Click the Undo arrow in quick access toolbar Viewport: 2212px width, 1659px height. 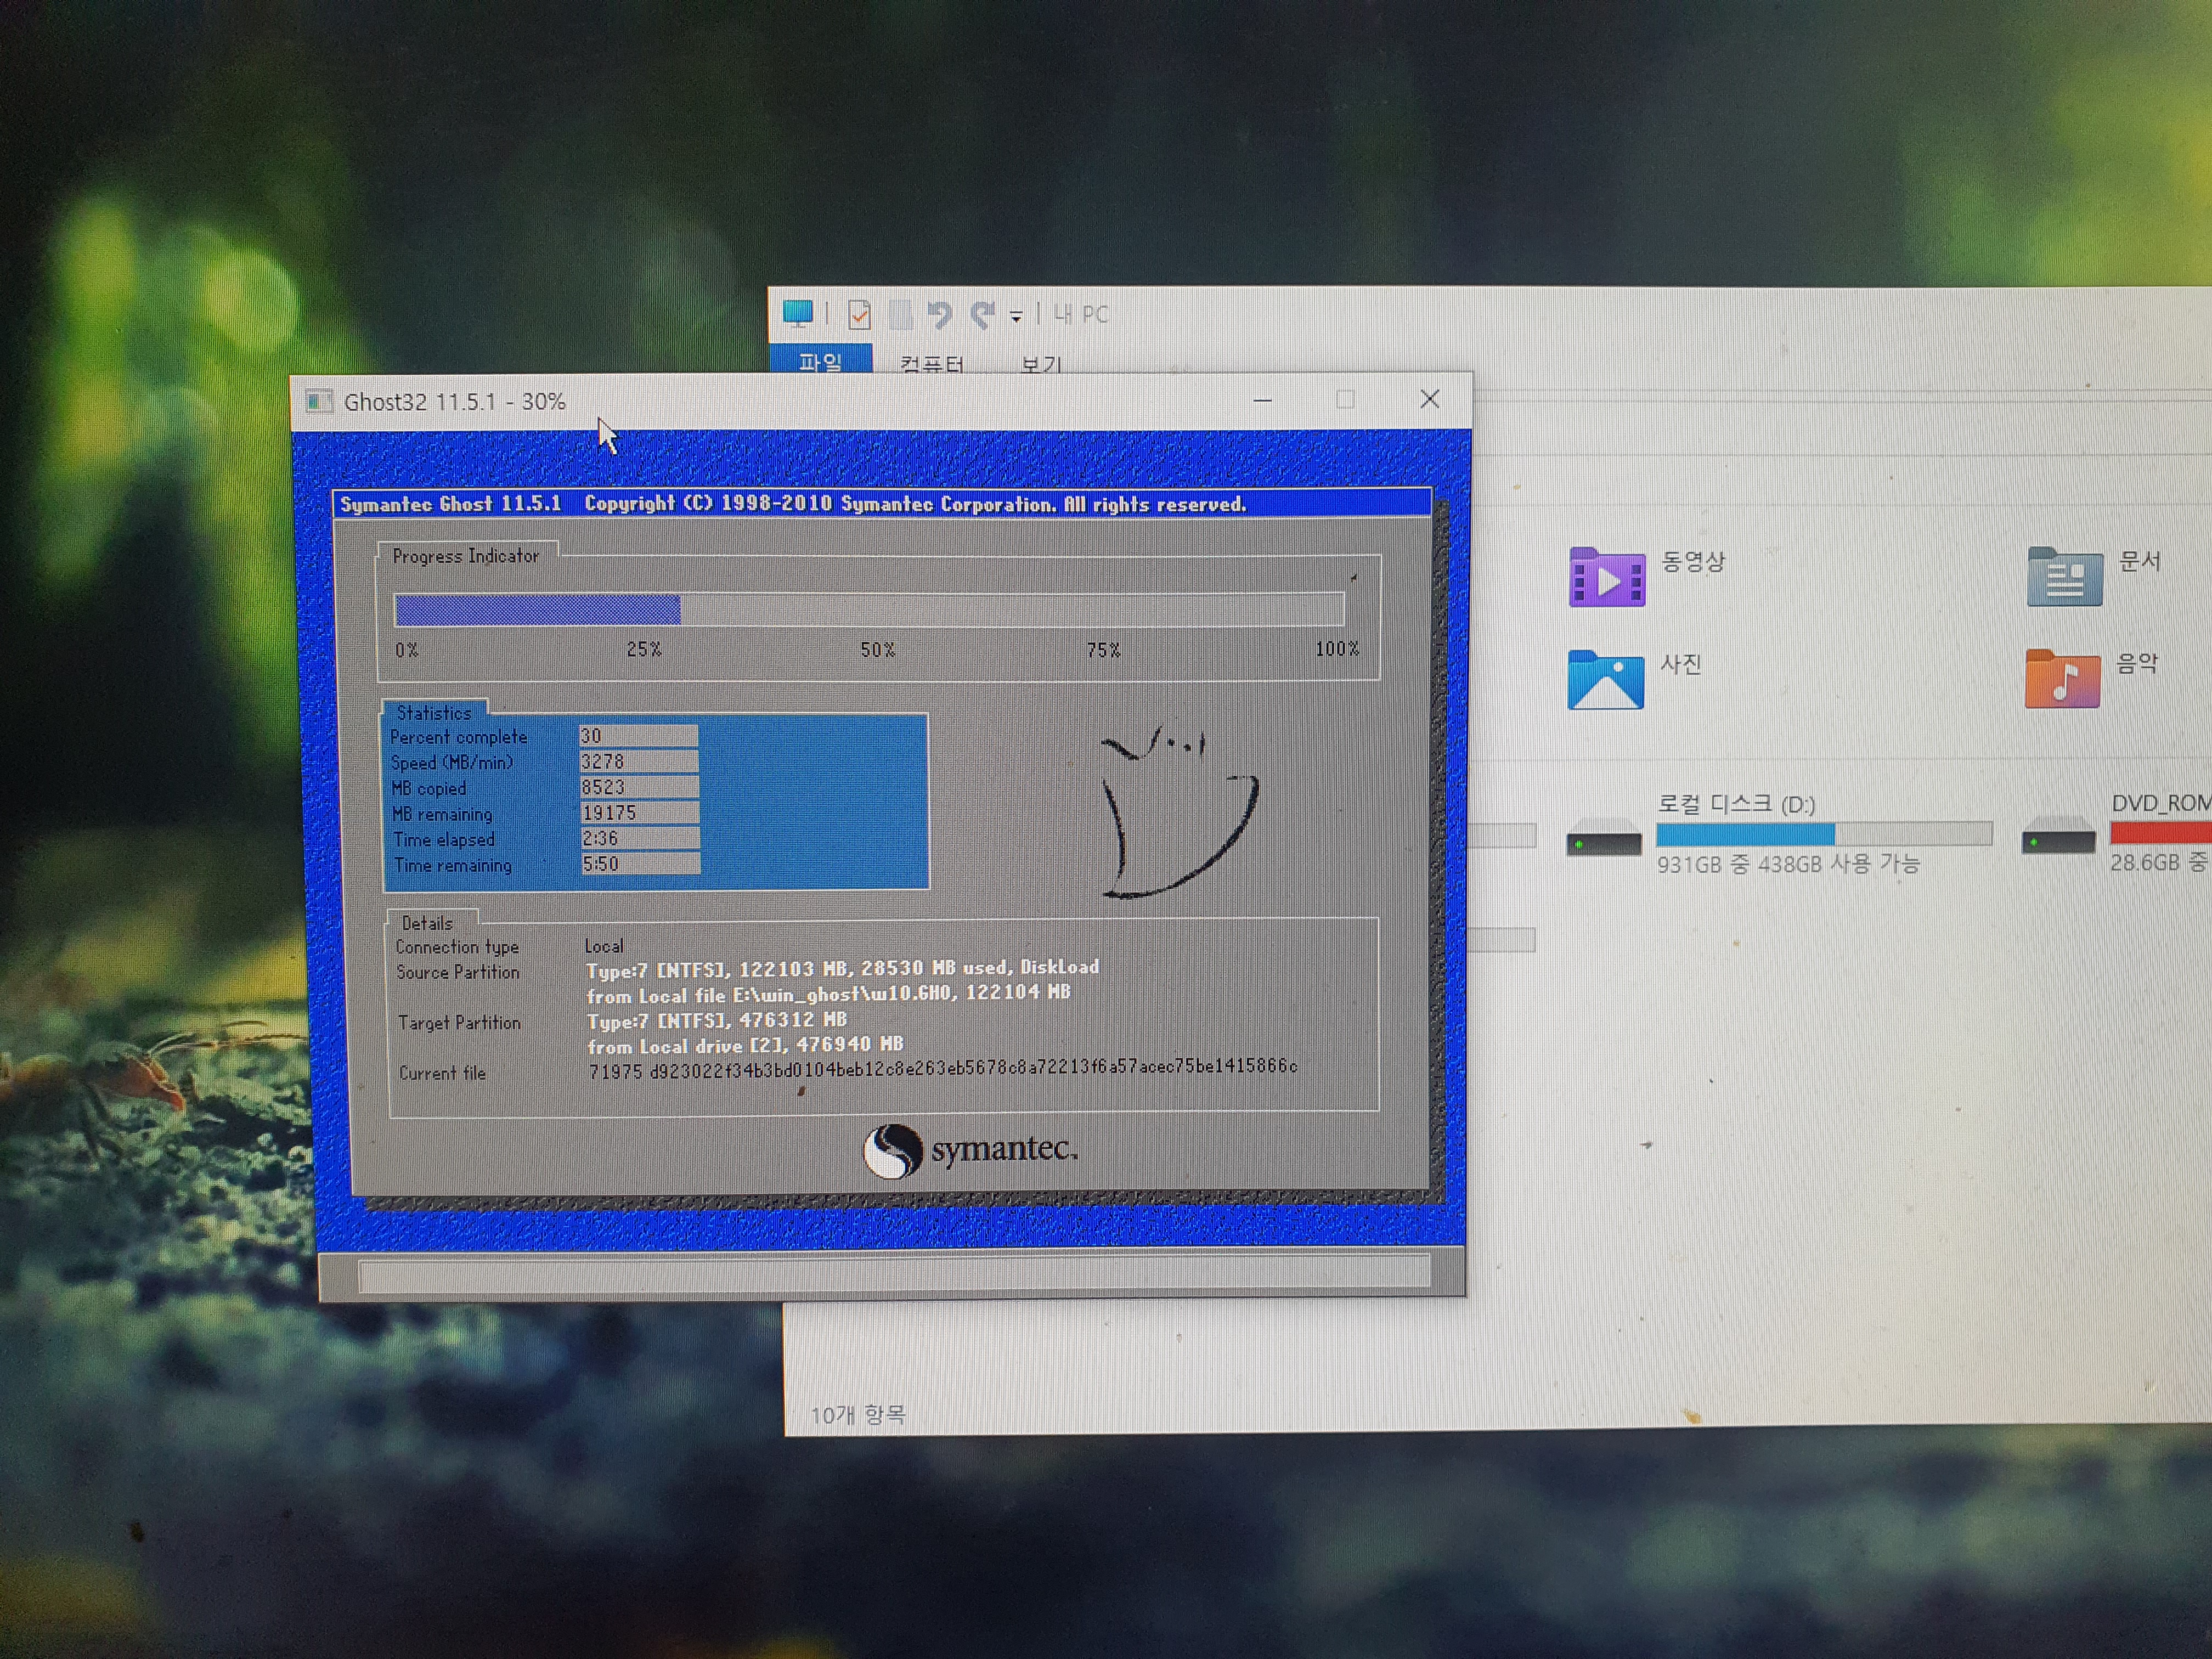[x=939, y=315]
